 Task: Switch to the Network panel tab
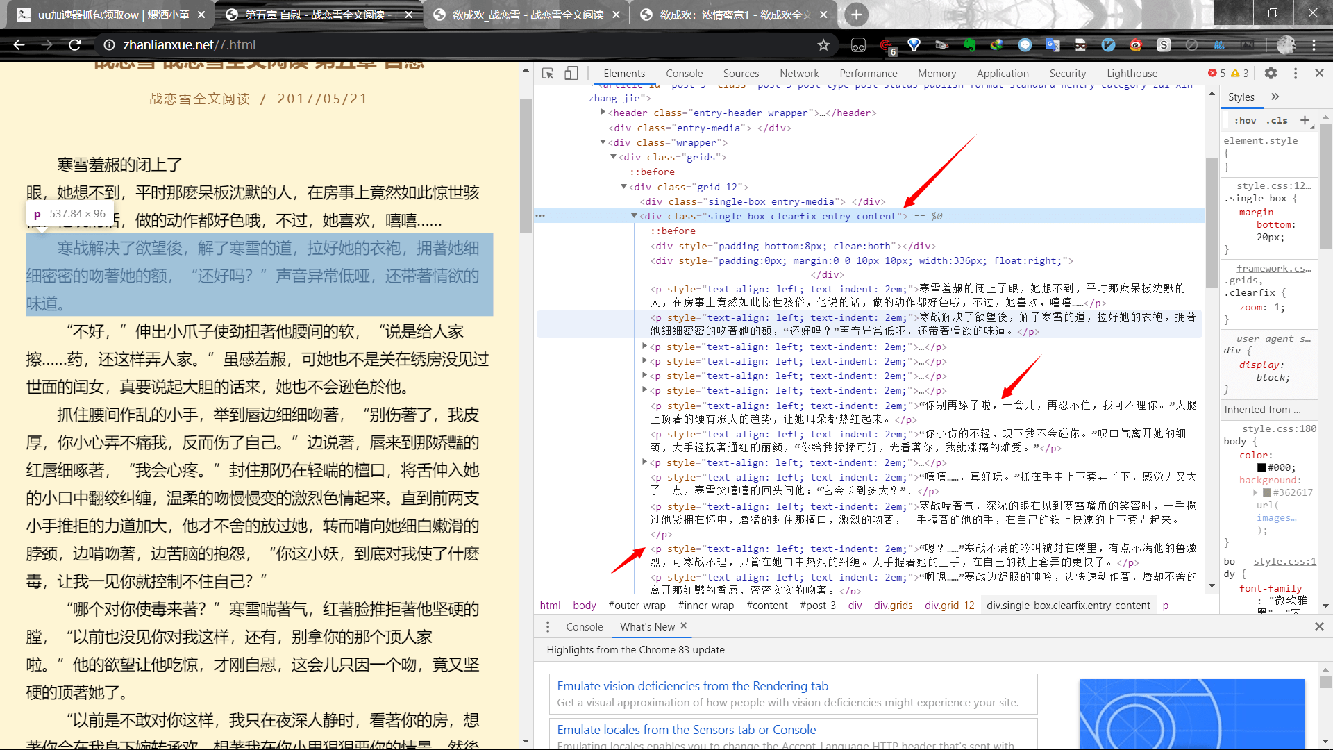pyautogui.click(x=799, y=73)
